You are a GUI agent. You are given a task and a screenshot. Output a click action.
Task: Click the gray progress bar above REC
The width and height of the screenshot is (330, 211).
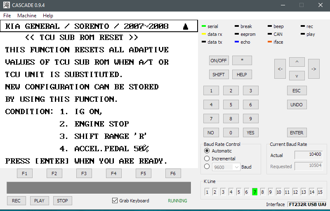tap(99, 188)
